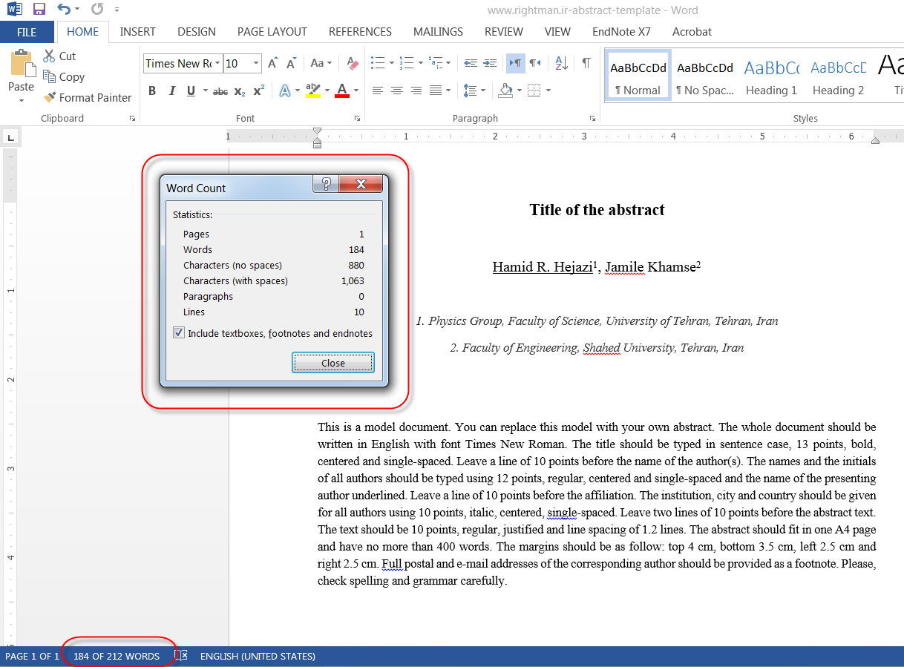904x667 pixels.
Task: Open the font name dropdown
Action: (x=217, y=64)
